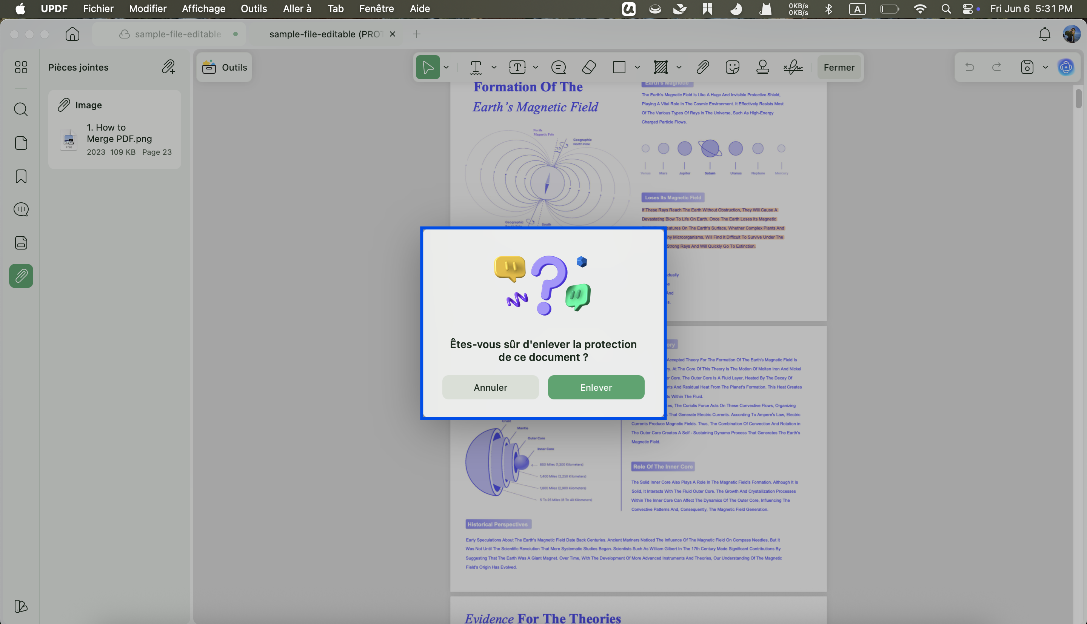Open Control Center in menu bar
Image resolution: width=1087 pixels, height=624 pixels.
pos(967,9)
